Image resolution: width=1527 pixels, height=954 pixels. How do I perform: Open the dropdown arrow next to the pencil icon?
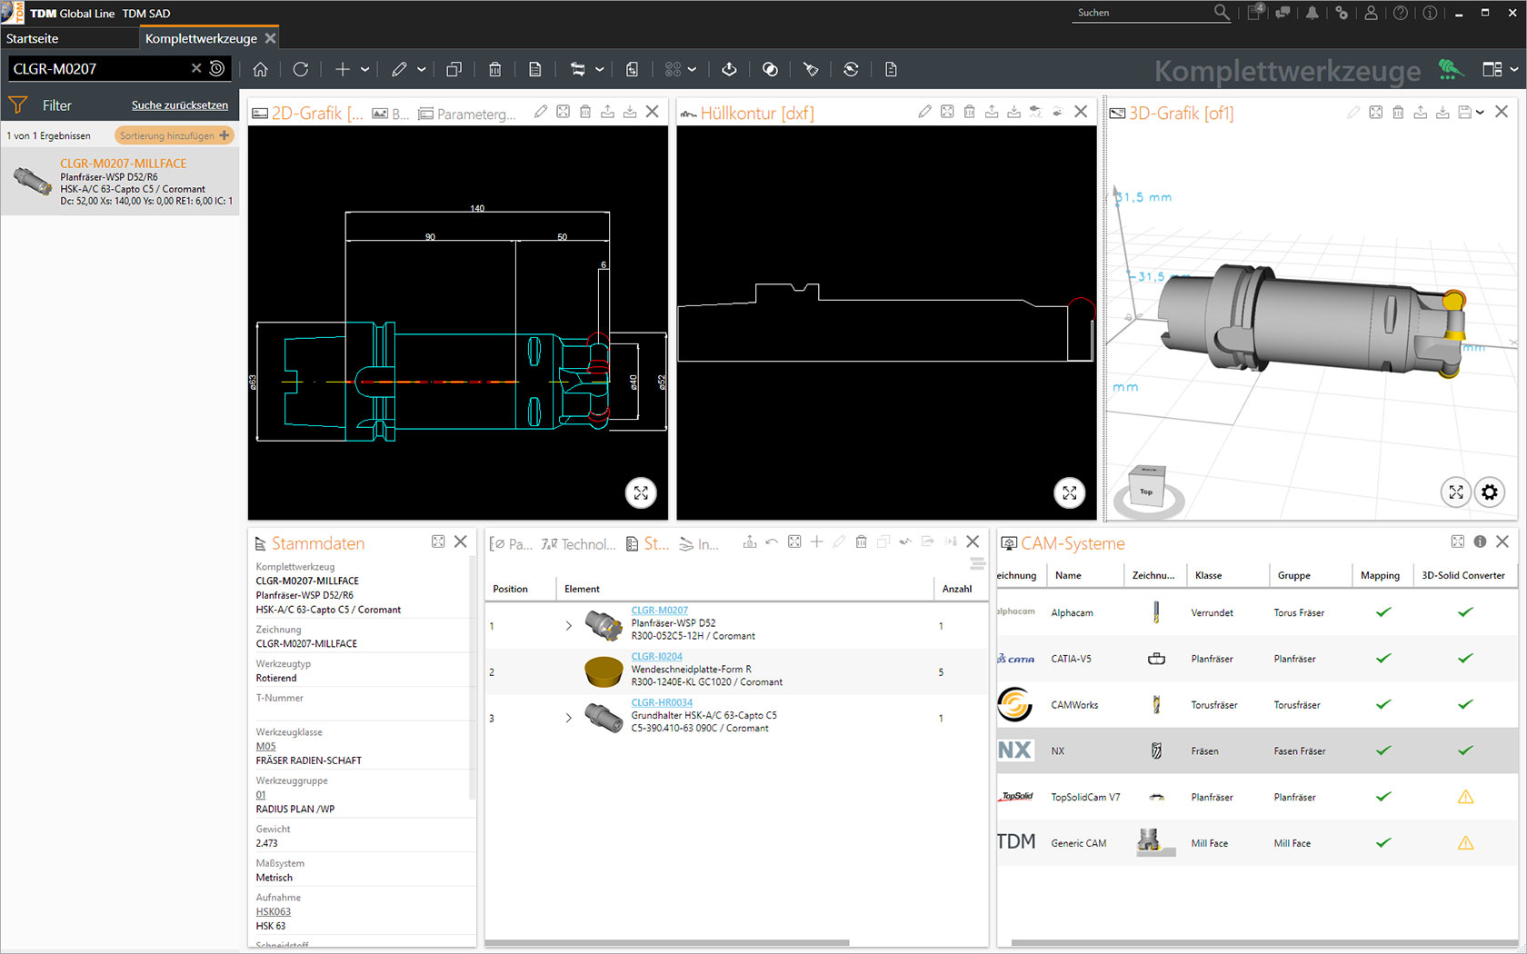coord(421,69)
